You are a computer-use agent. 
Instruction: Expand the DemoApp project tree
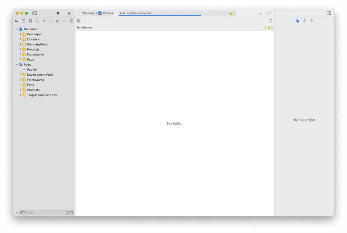tap(17, 29)
